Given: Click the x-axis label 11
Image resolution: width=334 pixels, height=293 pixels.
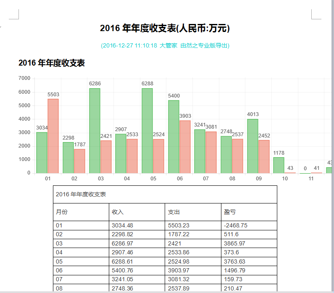Looking at the screenshot, I should point(311,179).
